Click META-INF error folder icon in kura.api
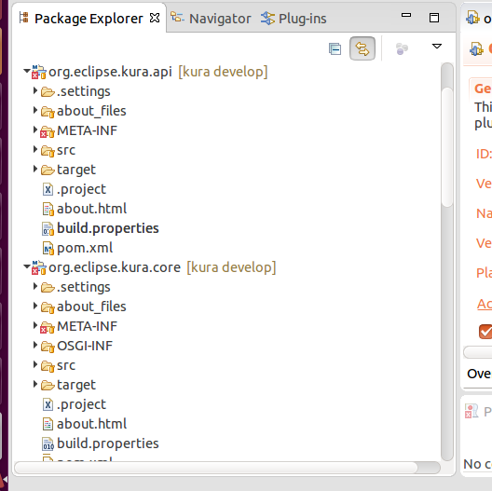Screen dimensions: 492x491 [48, 131]
